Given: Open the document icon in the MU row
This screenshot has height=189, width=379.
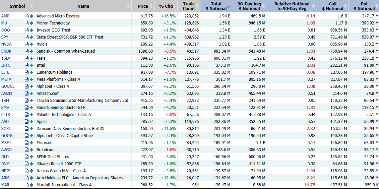Looking at the screenshot, I should (x=26, y=23).
